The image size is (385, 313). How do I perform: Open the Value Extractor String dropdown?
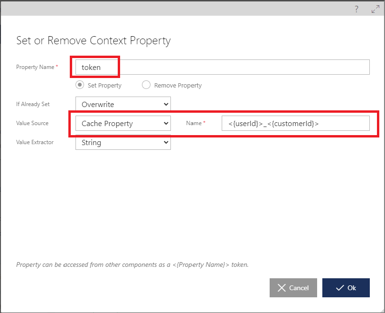tap(123, 142)
